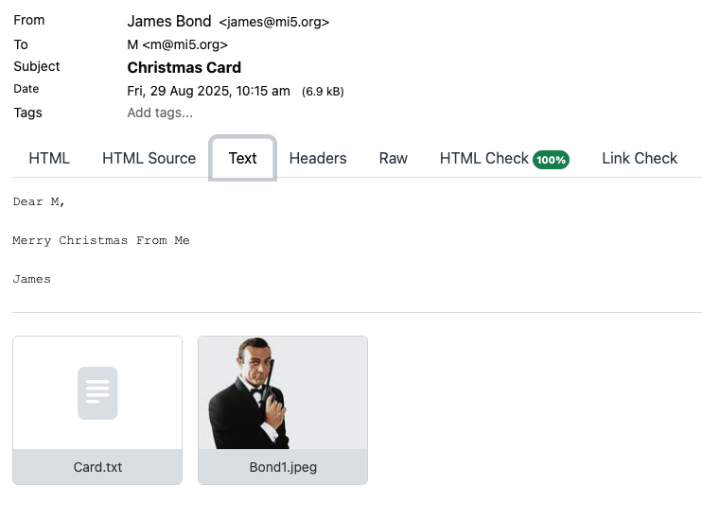Click the Add tags input field

coord(160,113)
